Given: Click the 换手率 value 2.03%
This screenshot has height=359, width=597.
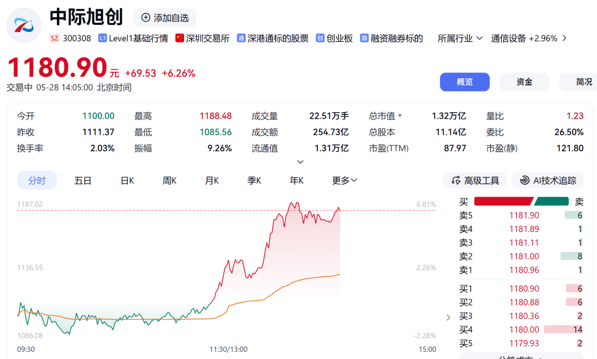Looking at the screenshot, I should [x=102, y=148].
